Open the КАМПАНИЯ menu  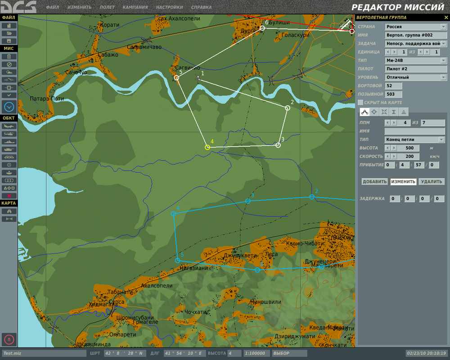[x=135, y=7]
